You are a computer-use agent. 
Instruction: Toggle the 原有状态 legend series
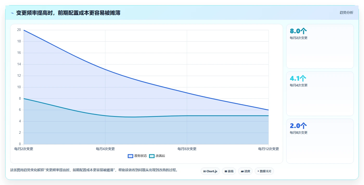click(137, 156)
